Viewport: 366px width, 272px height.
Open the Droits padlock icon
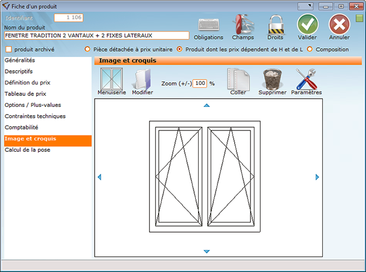[x=276, y=25]
